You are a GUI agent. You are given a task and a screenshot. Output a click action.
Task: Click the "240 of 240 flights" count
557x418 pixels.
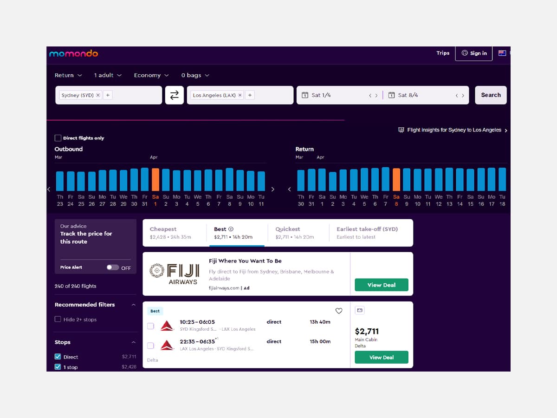[76, 286]
